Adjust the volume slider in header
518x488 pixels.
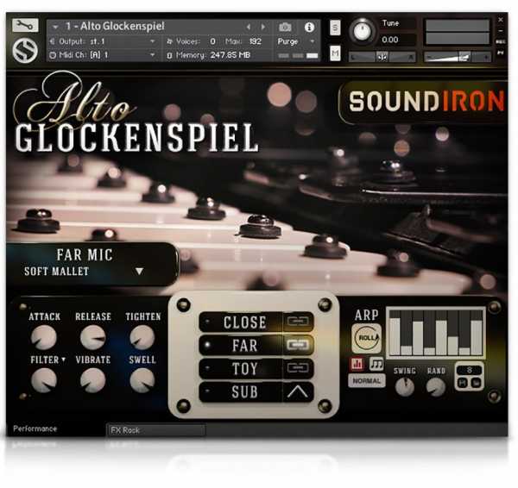(458, 58)
